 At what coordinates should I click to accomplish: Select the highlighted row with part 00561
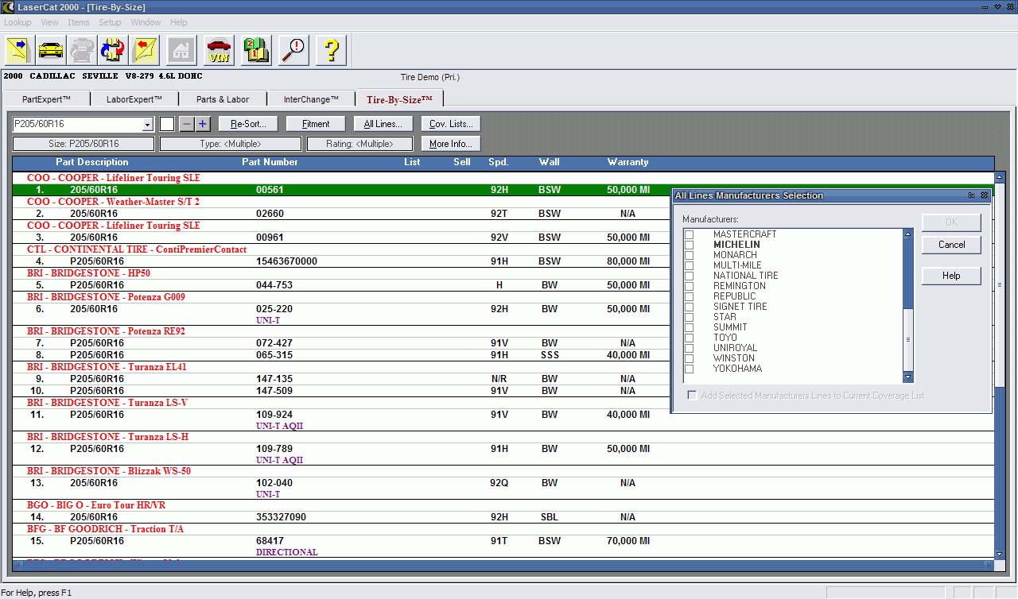(503, 190)
